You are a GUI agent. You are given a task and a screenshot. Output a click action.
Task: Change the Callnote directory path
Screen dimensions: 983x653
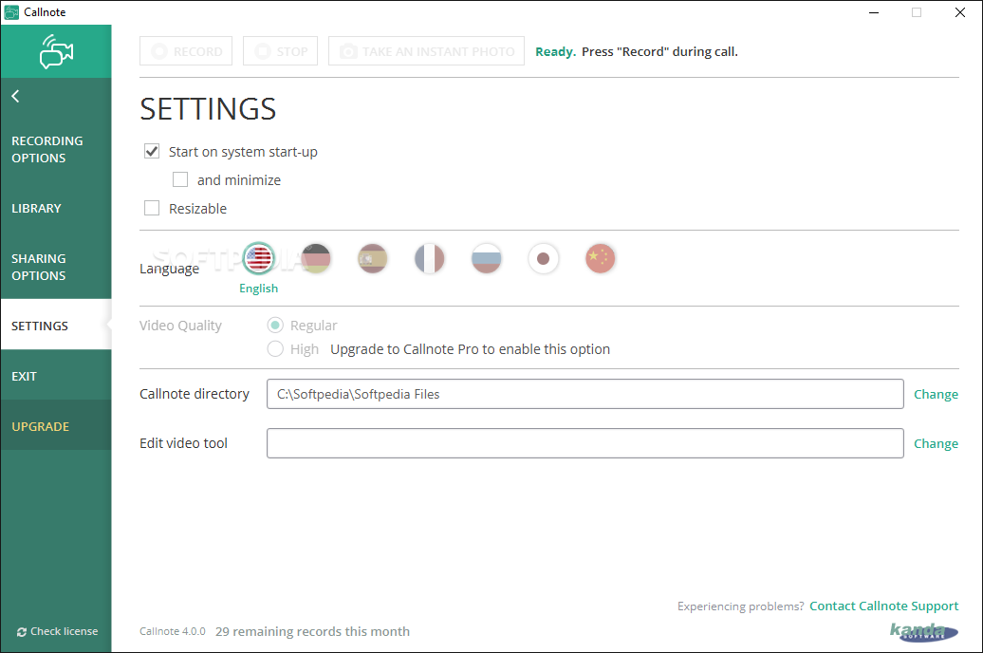(936, 394)
